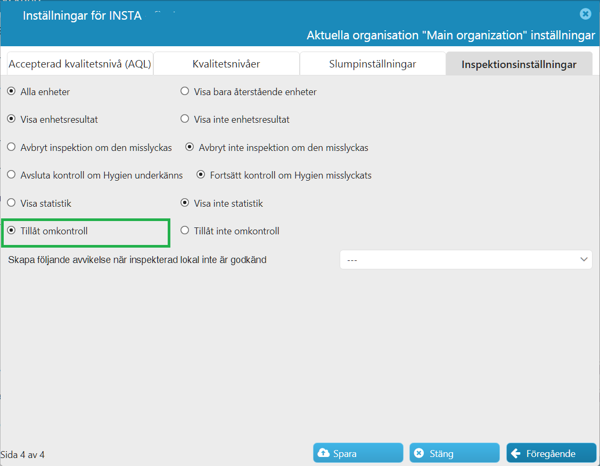Select Avsluta kontroll om Hygien underkänns
600x466 pixels.
tap(12, 175)
